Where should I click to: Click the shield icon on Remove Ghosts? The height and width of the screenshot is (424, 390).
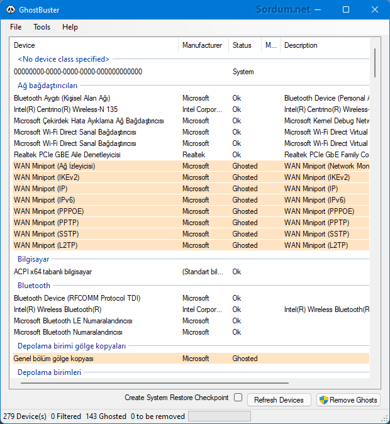click(324, 399)
